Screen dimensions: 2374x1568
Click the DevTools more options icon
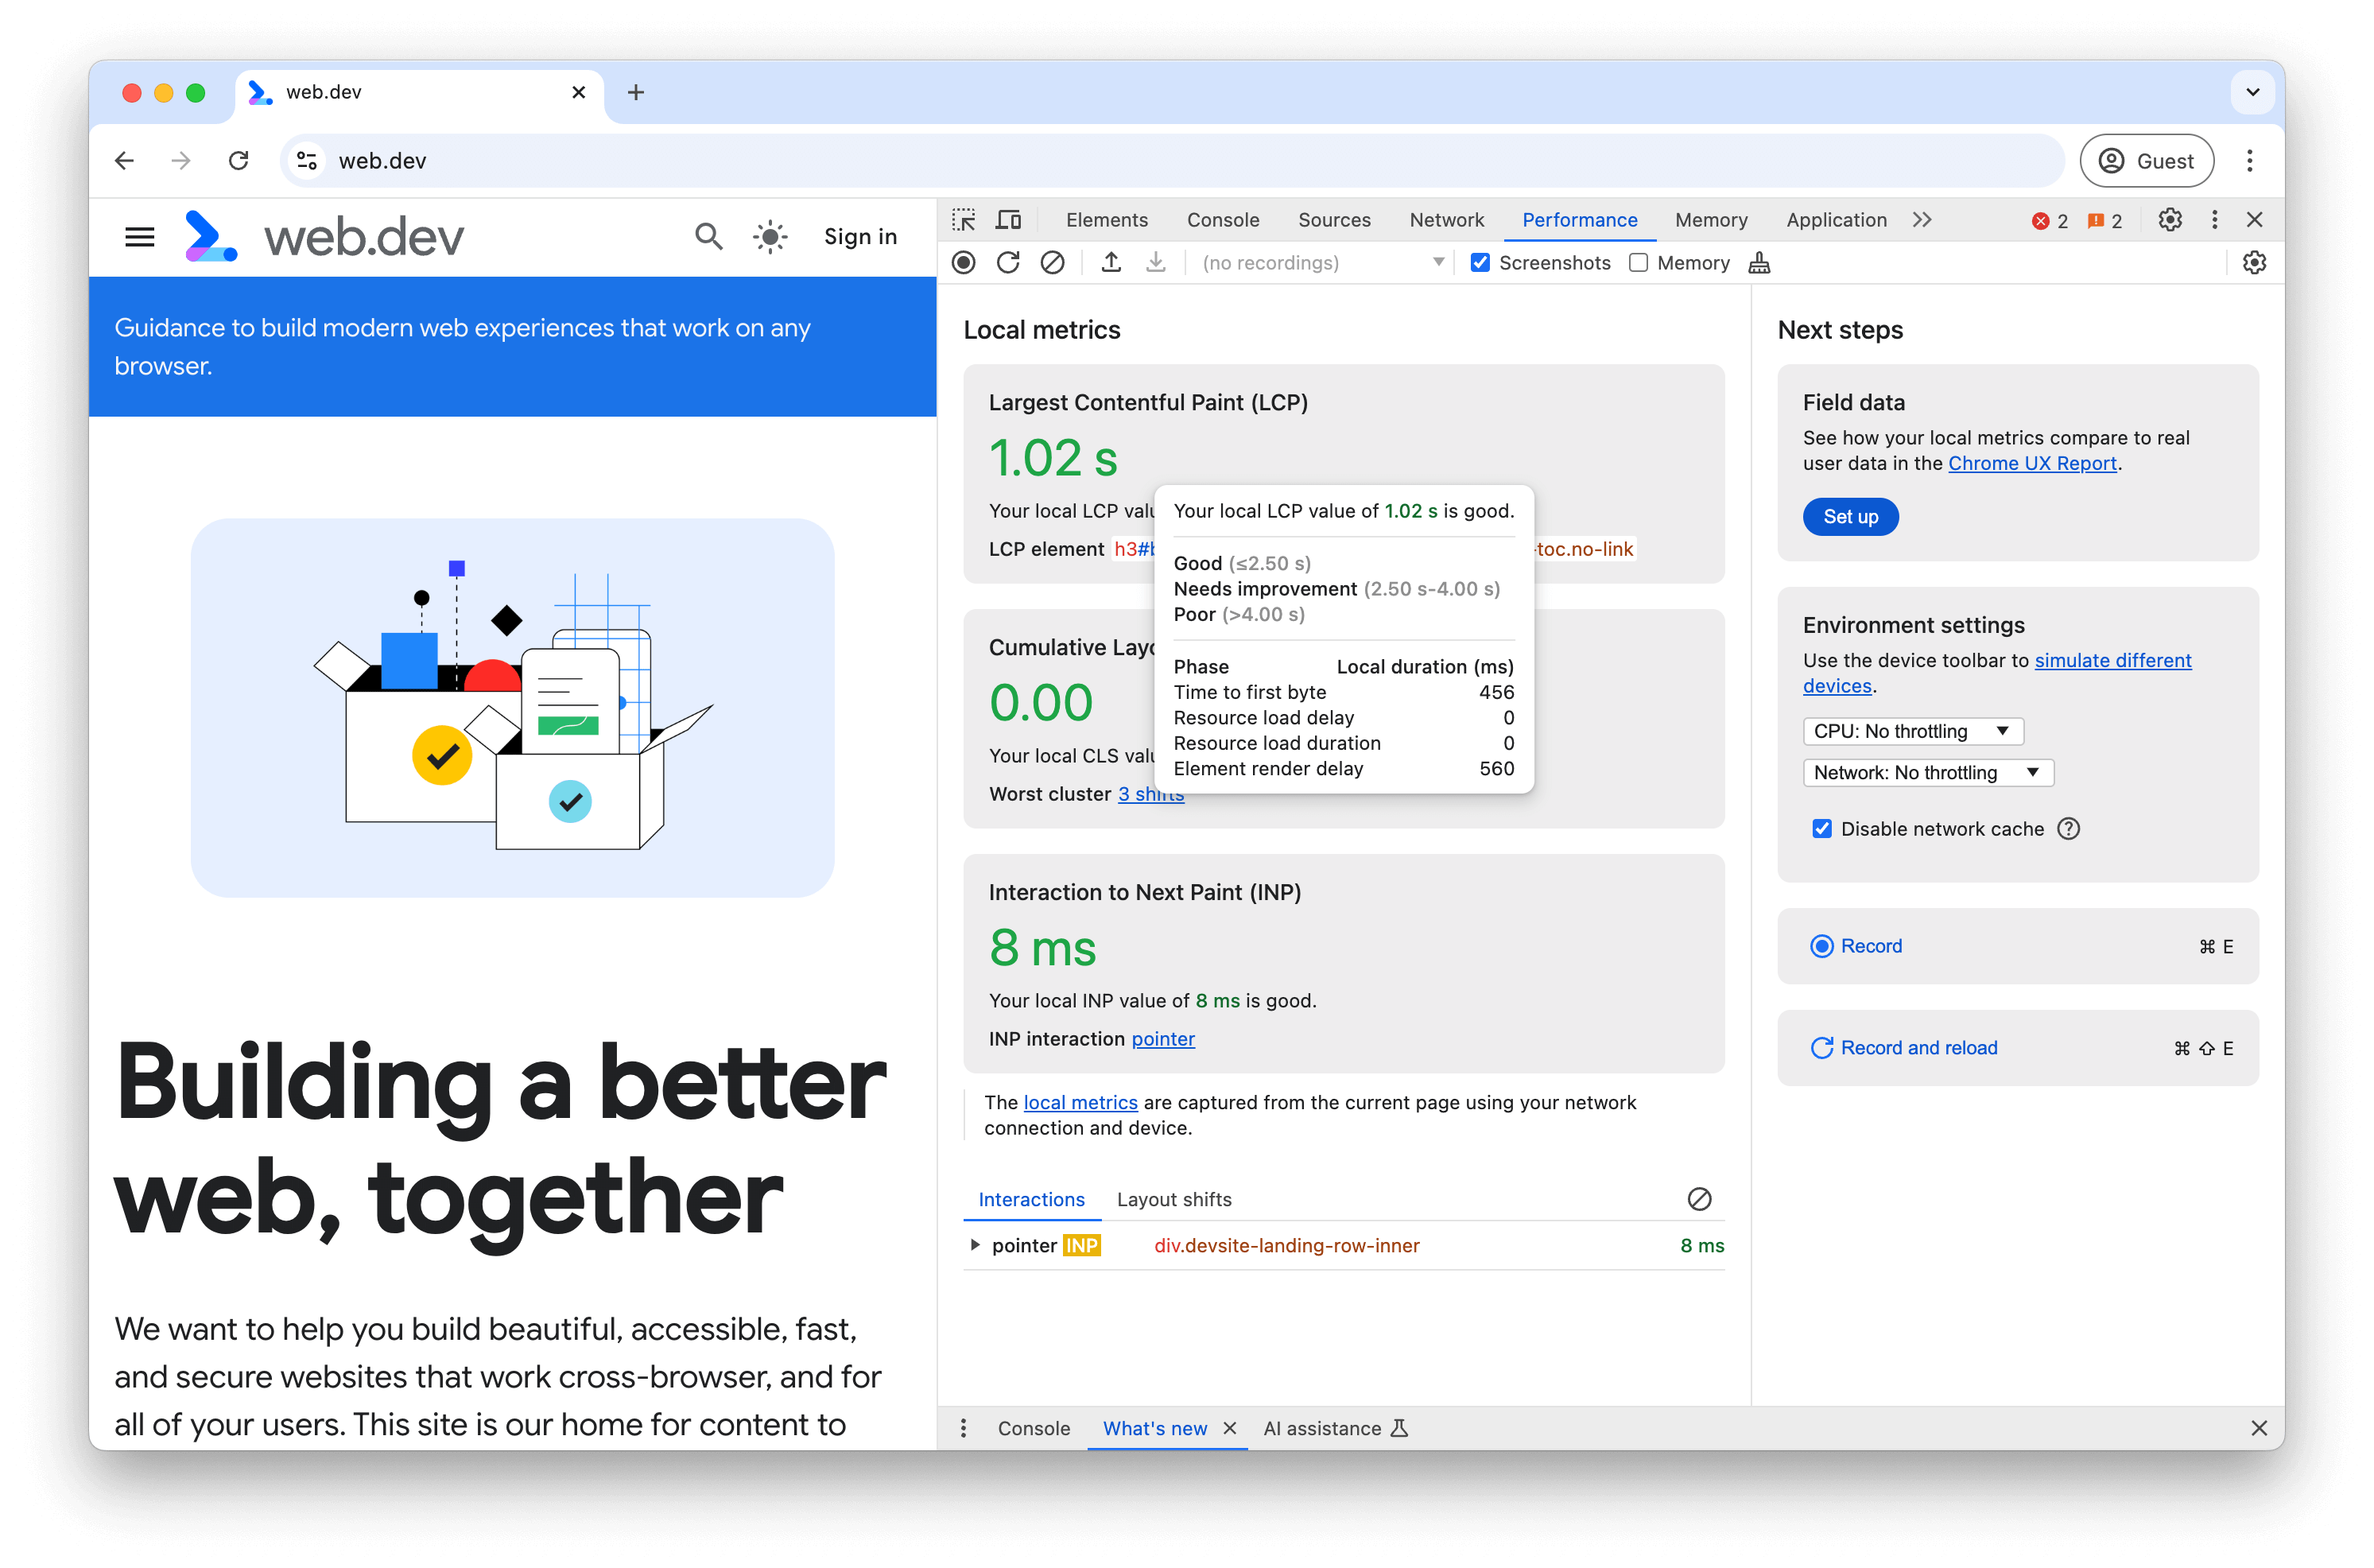point(2215,219)
